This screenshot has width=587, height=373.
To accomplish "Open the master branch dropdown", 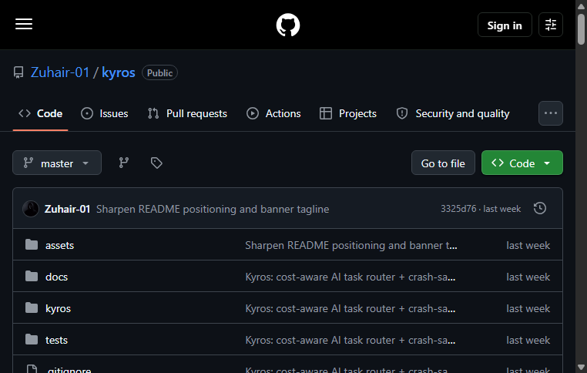I will point(57,163).
